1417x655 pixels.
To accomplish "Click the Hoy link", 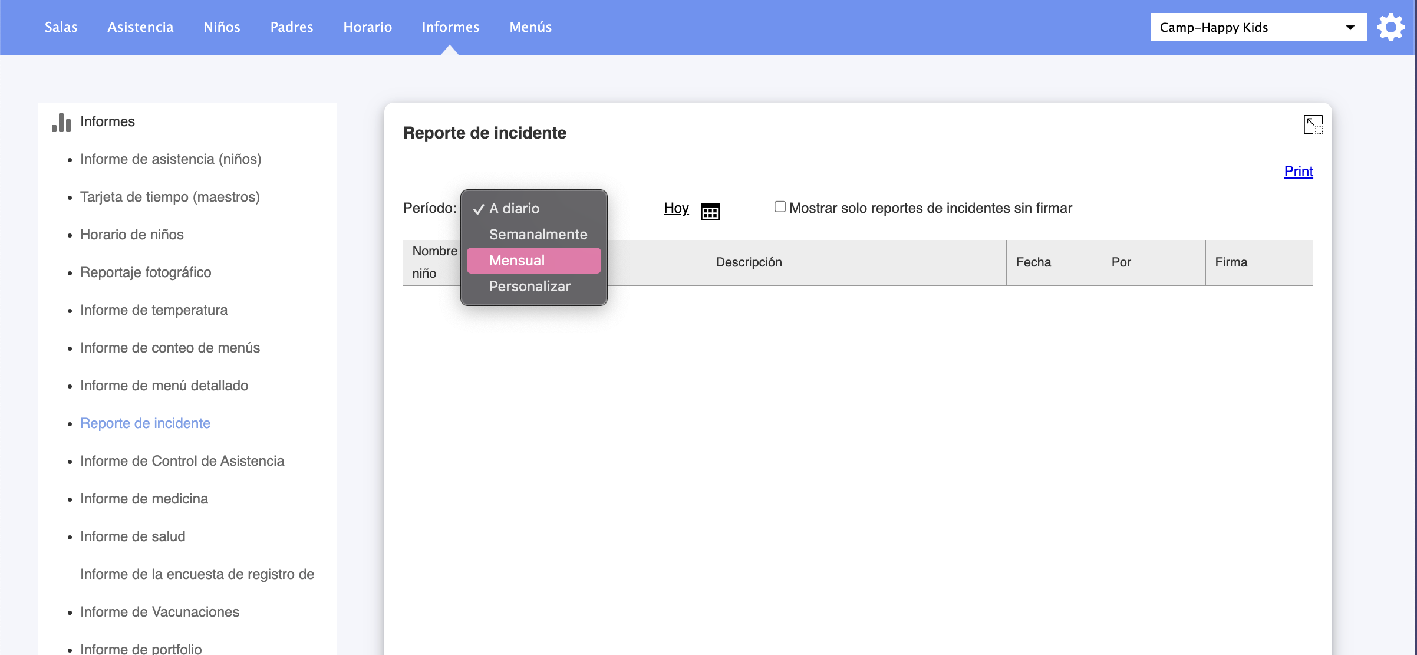I will coord(676,208).
